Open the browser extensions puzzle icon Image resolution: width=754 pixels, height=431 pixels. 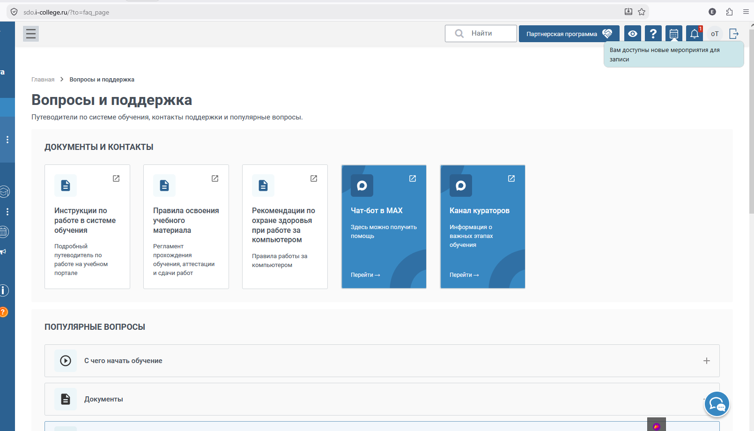pos(729,12)
